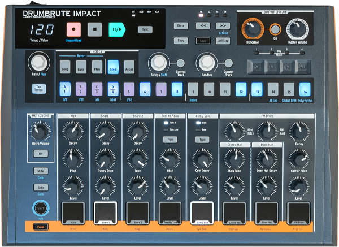The height and width of the screenshot is (247, 339).
Task: Select lit step button 8
Action: 177,89
